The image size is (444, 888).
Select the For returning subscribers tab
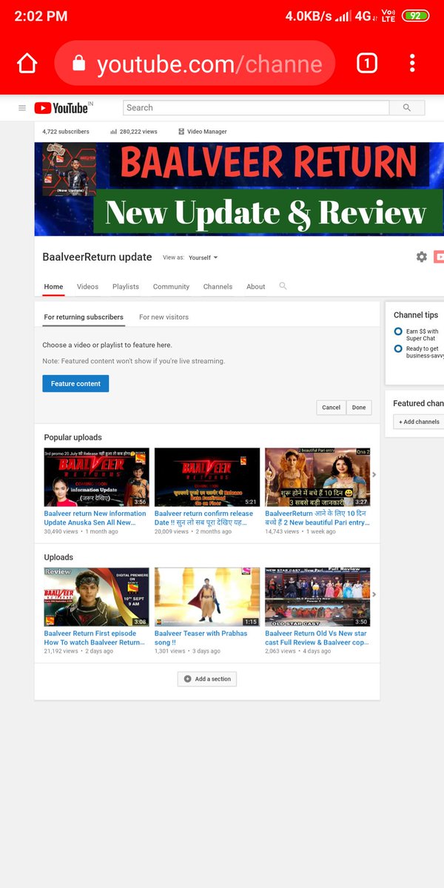pos(84,317)
